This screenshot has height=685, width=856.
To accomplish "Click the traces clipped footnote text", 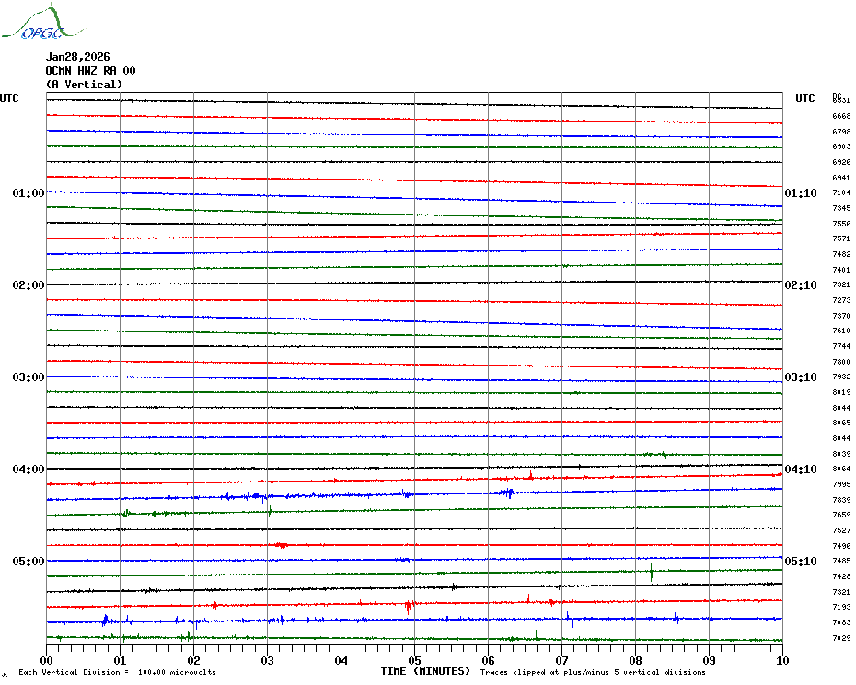I will [x=593, y=673].
